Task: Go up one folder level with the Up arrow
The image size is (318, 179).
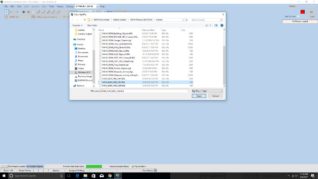Action: click(x=85, y=20)
